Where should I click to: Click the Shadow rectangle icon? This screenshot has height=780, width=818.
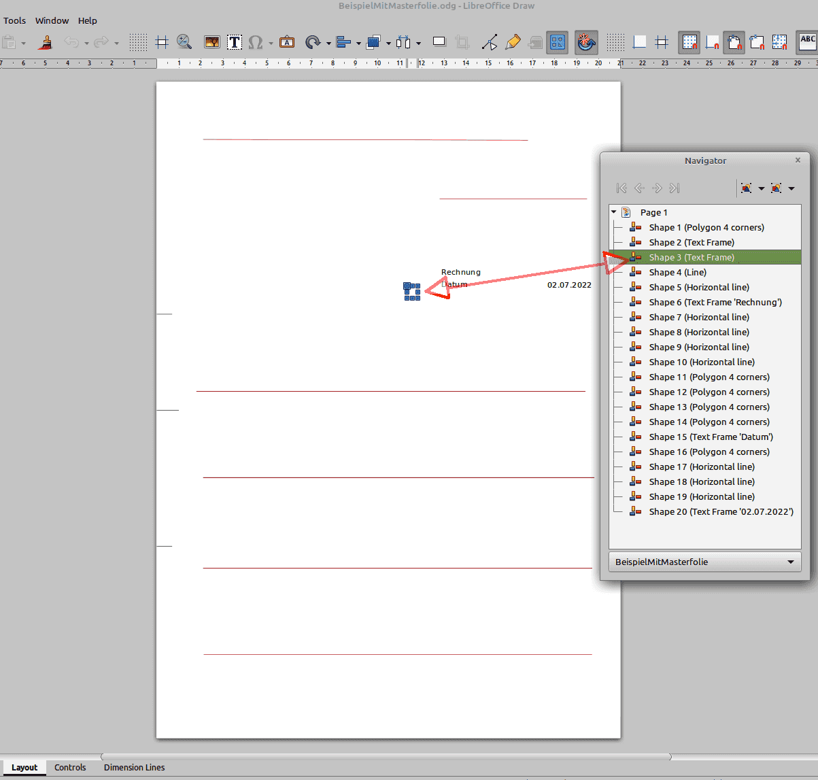(x=439, y=42)
